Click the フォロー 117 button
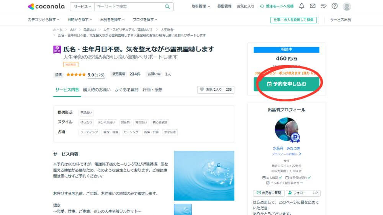This screenshot has width=383, height=215. point(303,193)
